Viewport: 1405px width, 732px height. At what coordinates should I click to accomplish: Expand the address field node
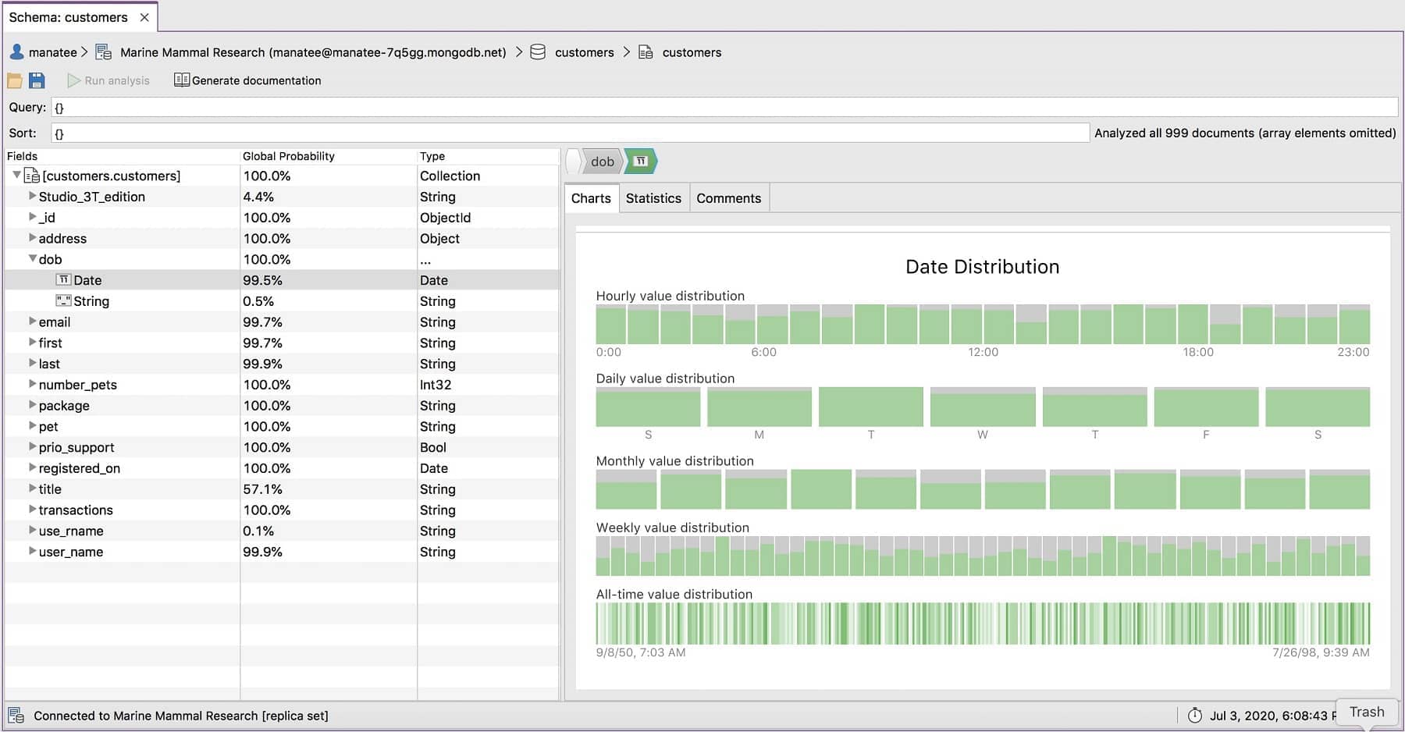33,237
